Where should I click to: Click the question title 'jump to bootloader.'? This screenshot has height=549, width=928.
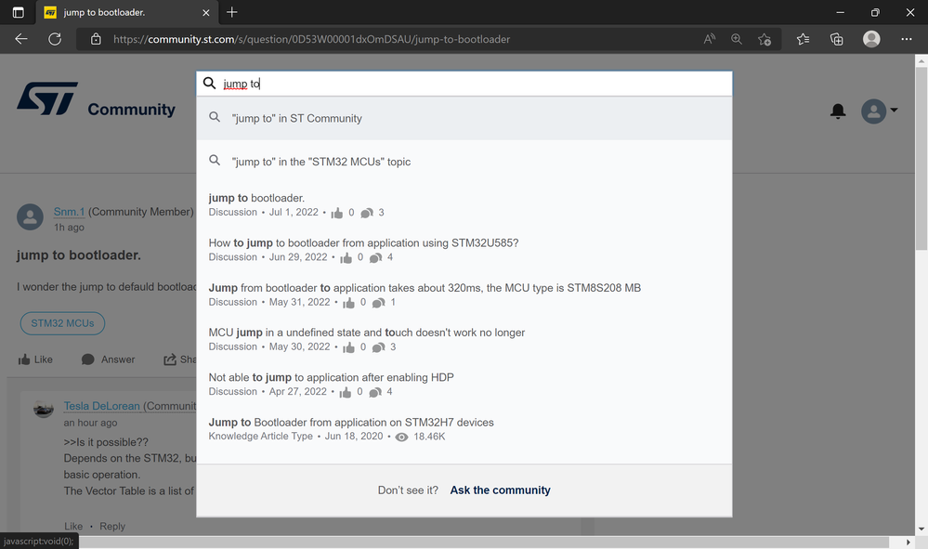[x=79, y=255]
